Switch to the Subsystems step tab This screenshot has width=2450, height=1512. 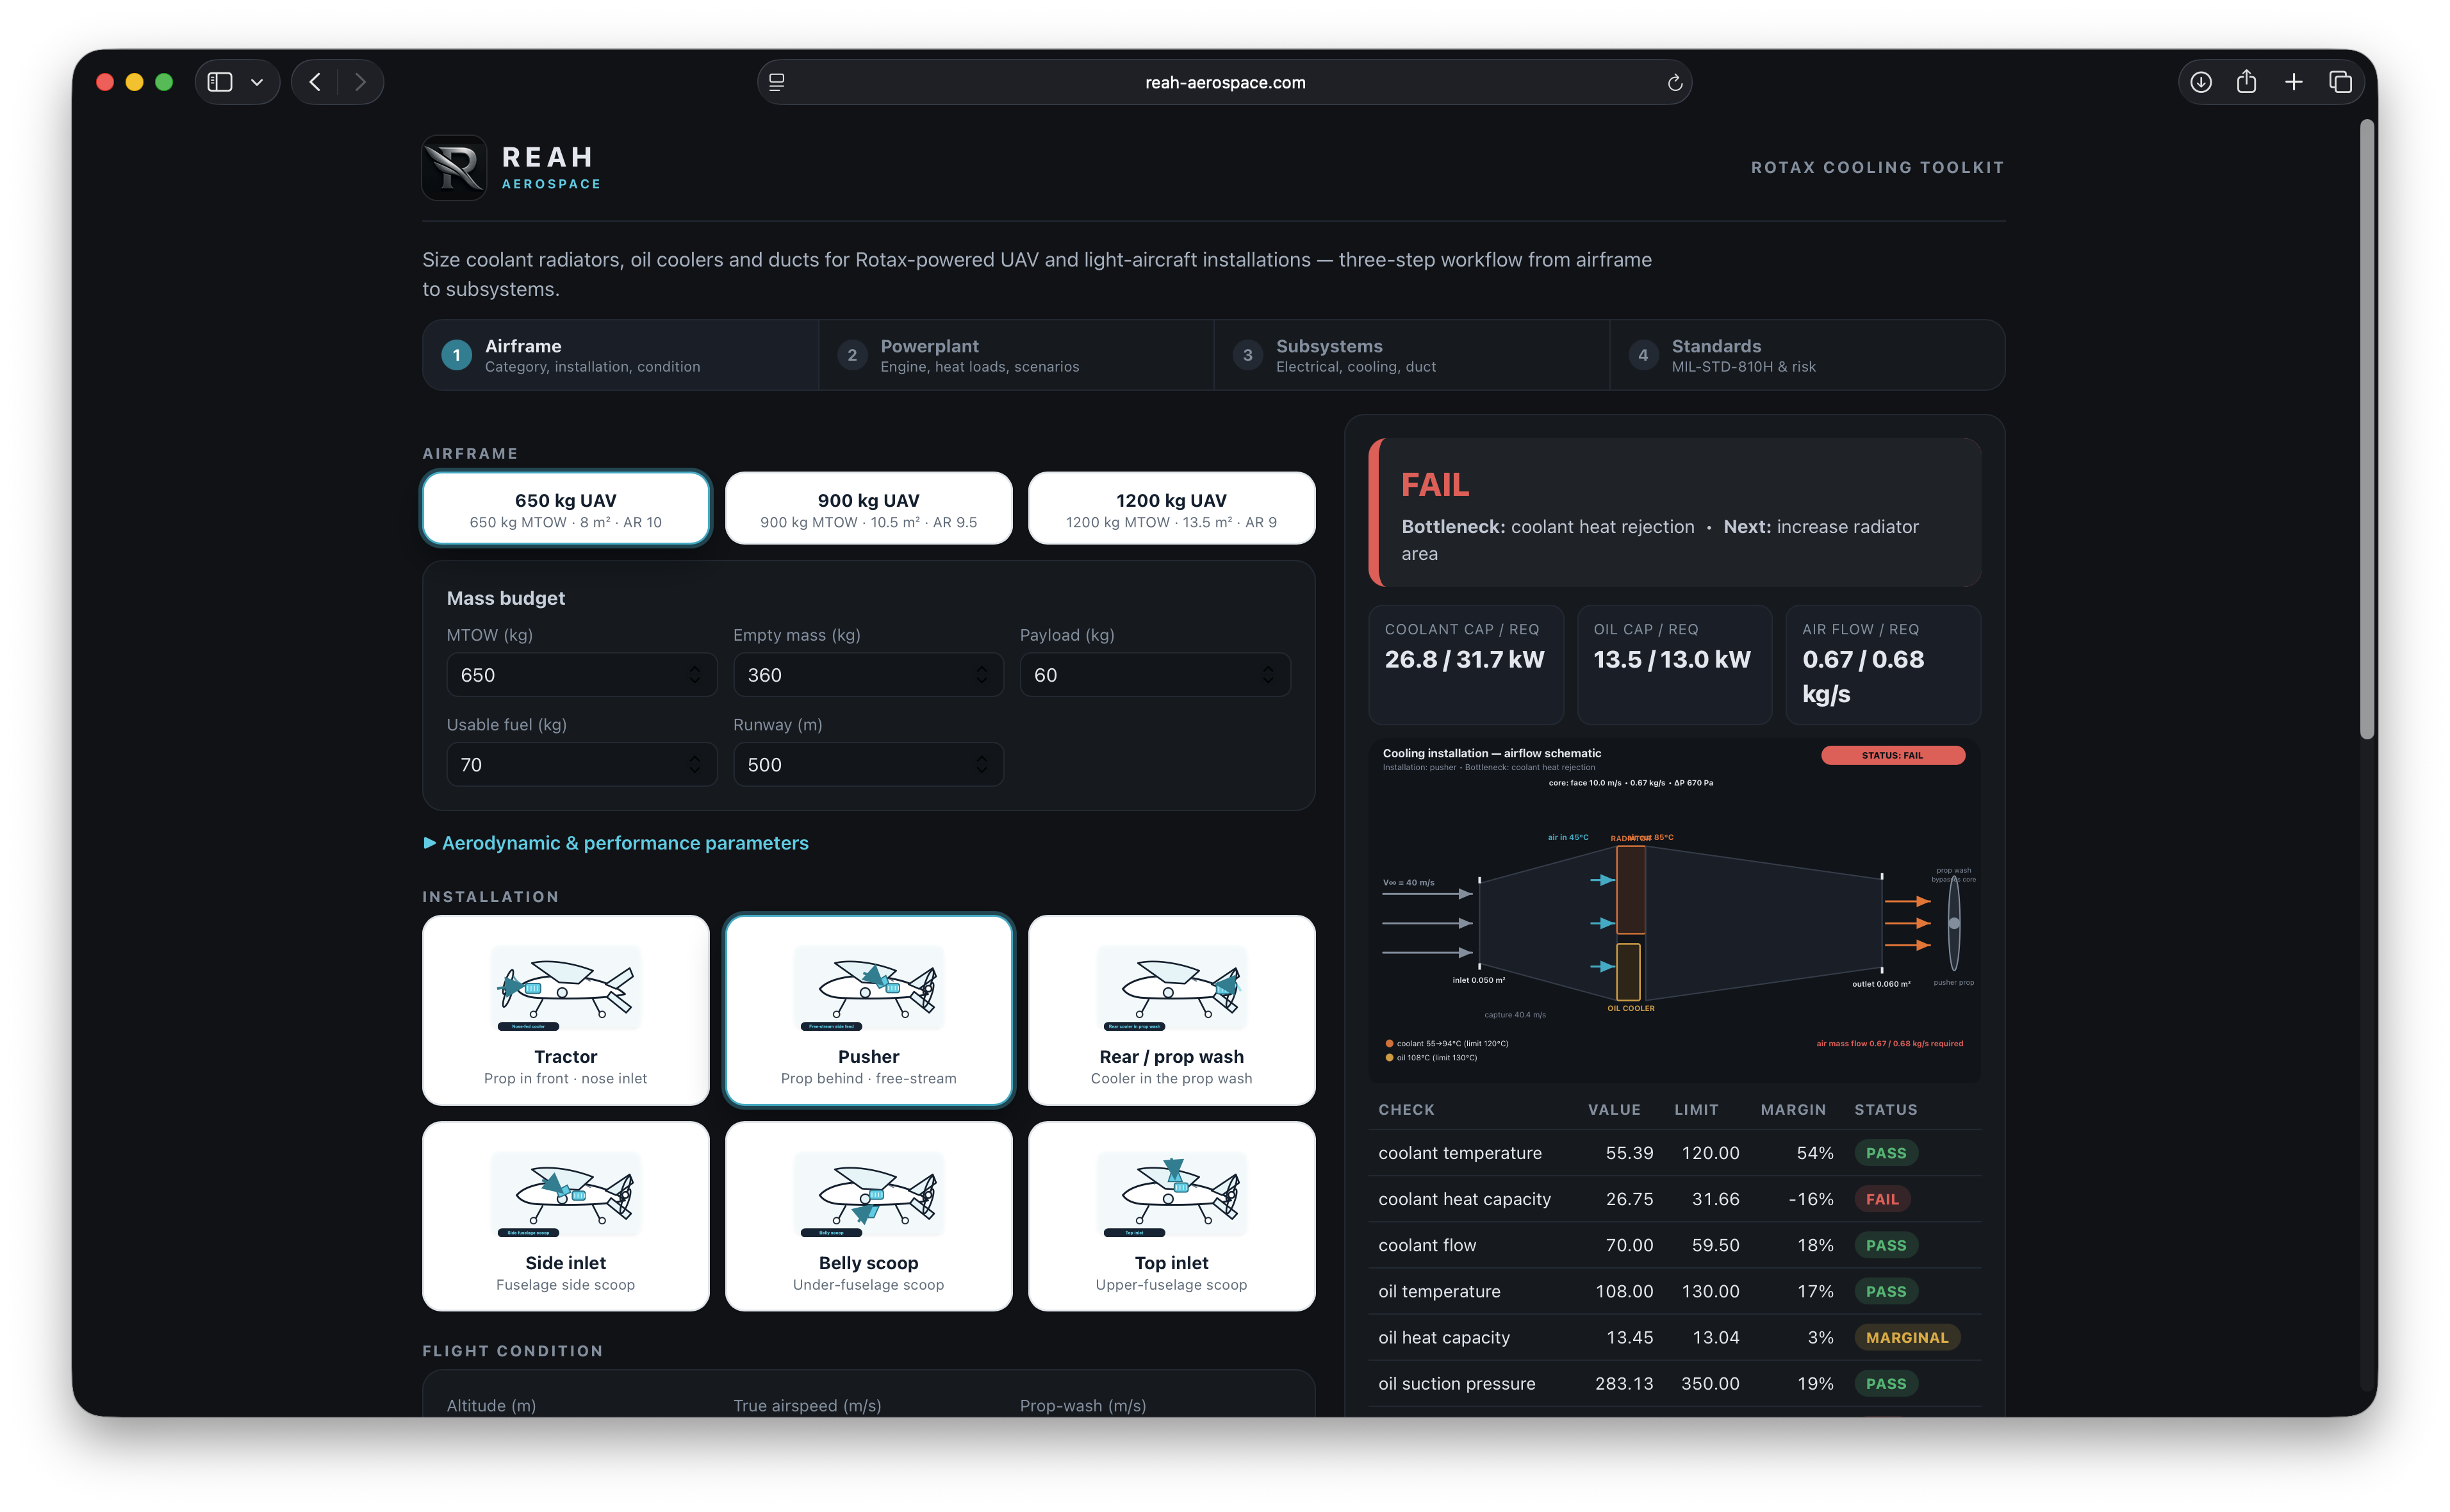coord(1411,355)
